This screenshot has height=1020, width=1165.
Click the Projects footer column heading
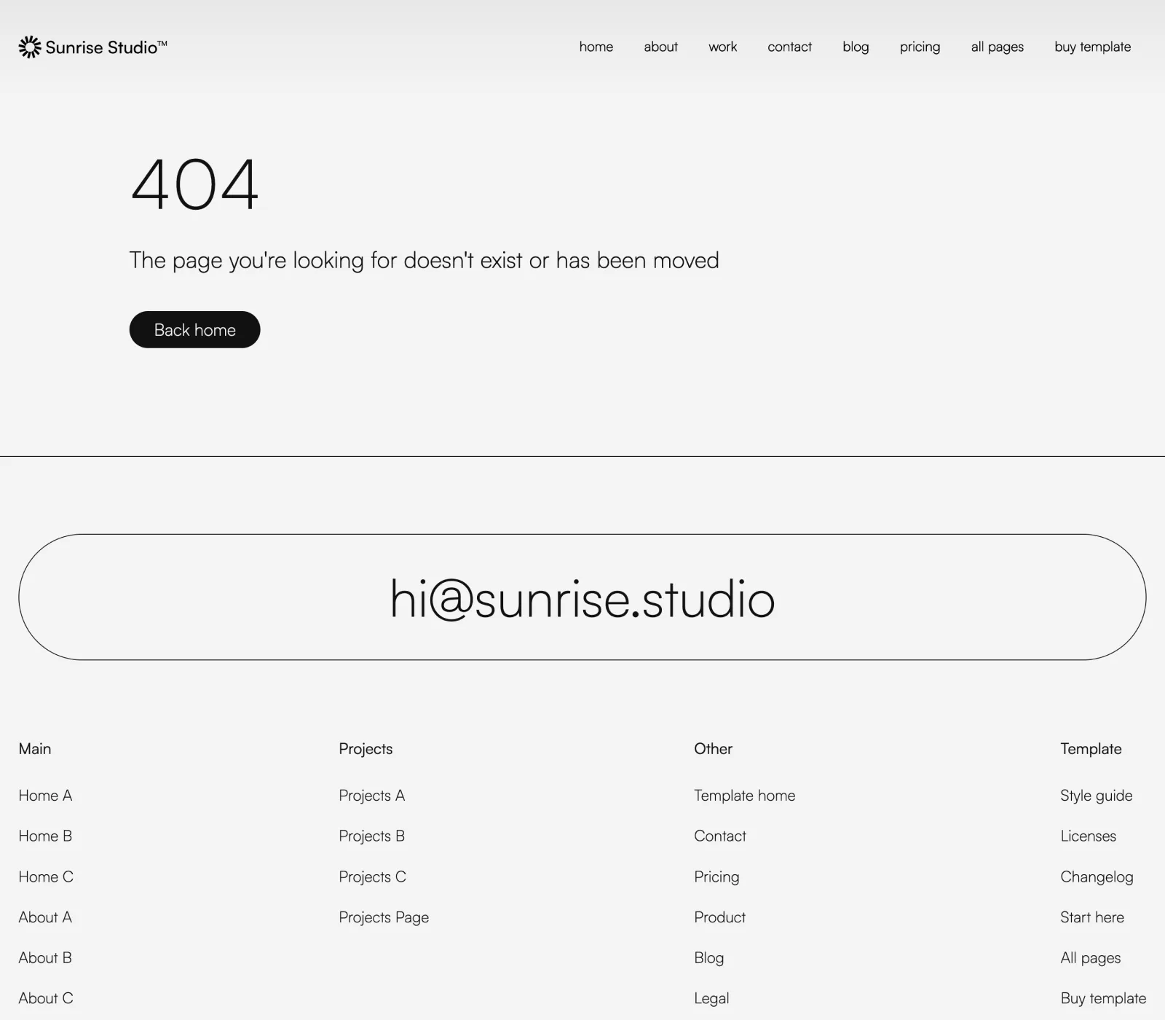(x=366, y=748)
